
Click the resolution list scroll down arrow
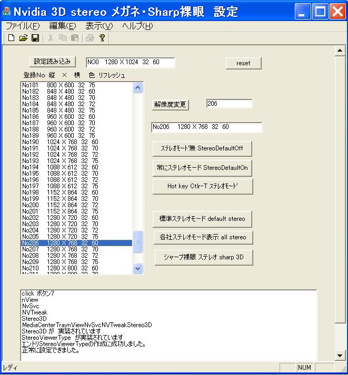[137, 268]
